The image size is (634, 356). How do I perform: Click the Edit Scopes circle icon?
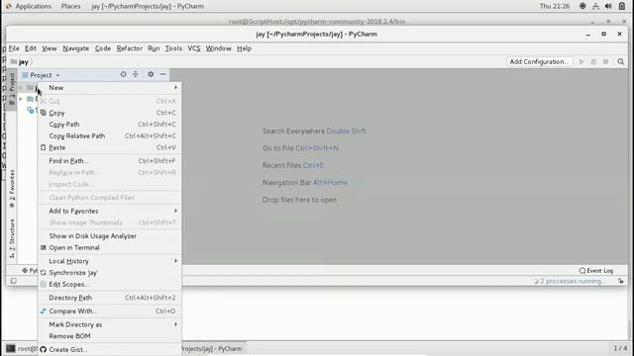pos(44,284)
